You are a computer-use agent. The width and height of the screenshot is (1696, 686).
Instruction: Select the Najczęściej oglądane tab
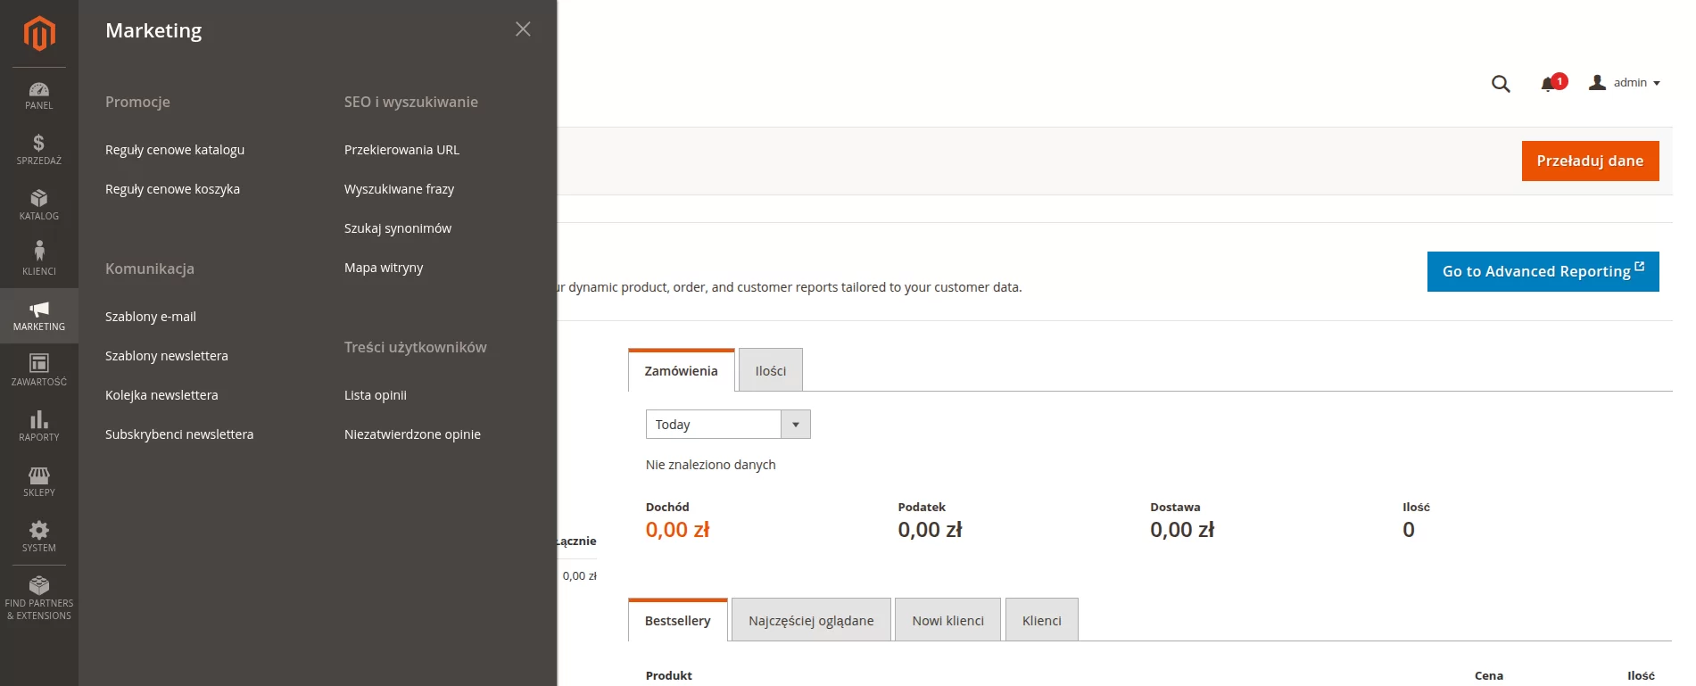810,620
